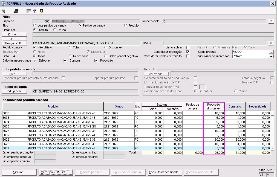Click the Consumo column header
Viewport: 277px width, 177px height.
(x=235, y=106)
